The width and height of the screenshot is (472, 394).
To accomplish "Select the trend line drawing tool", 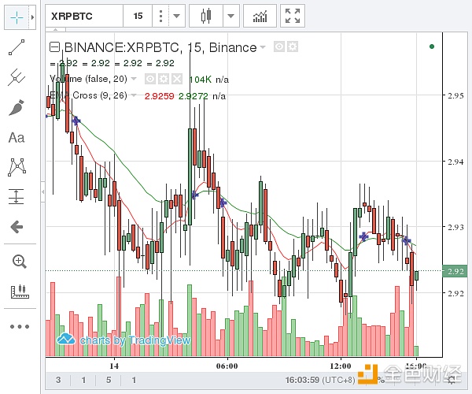I will pyautogui.click(x=17, y=47).
